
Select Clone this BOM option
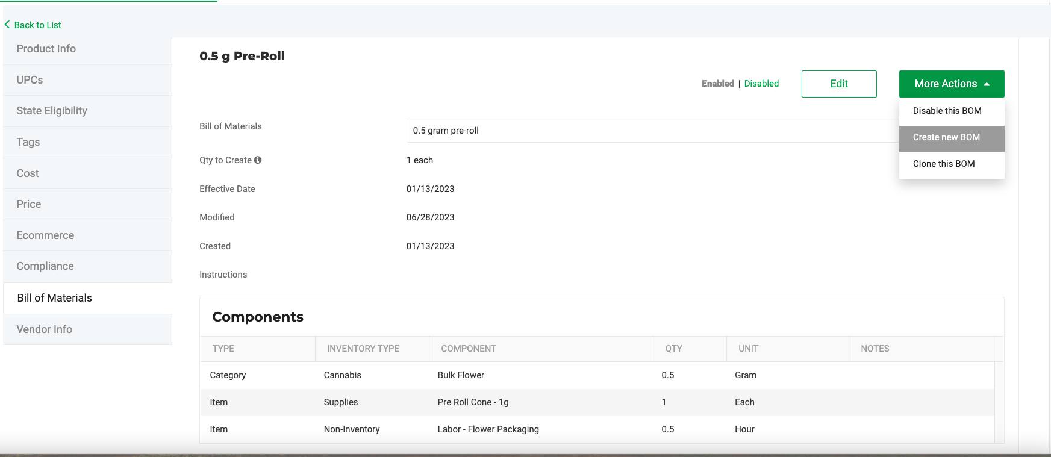952,164
